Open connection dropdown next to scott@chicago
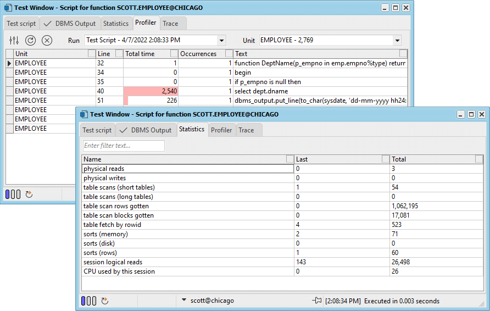Screen dimensions: 490x311 point(184,300)
